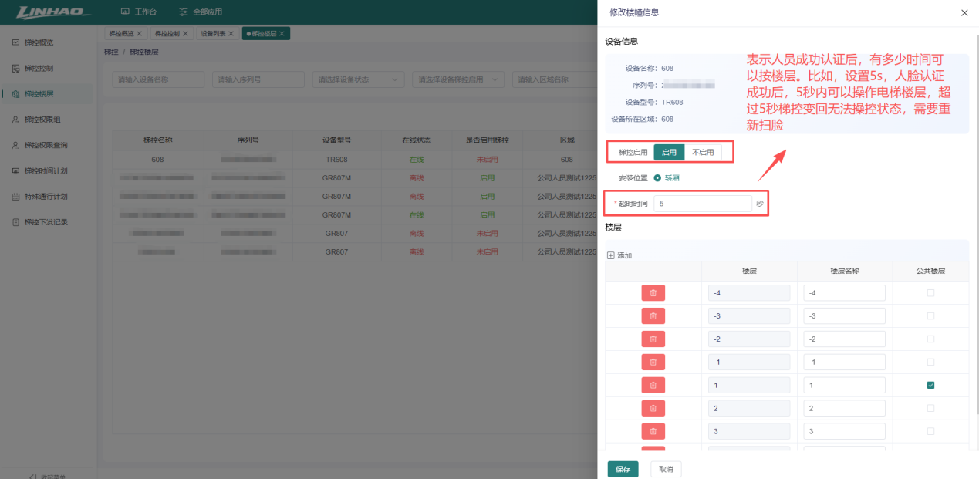The width and height of the screenshot is (979, 479).
Task: Uncheck 公共楼层 checkbox for floor 1
Action: [930, 386]
